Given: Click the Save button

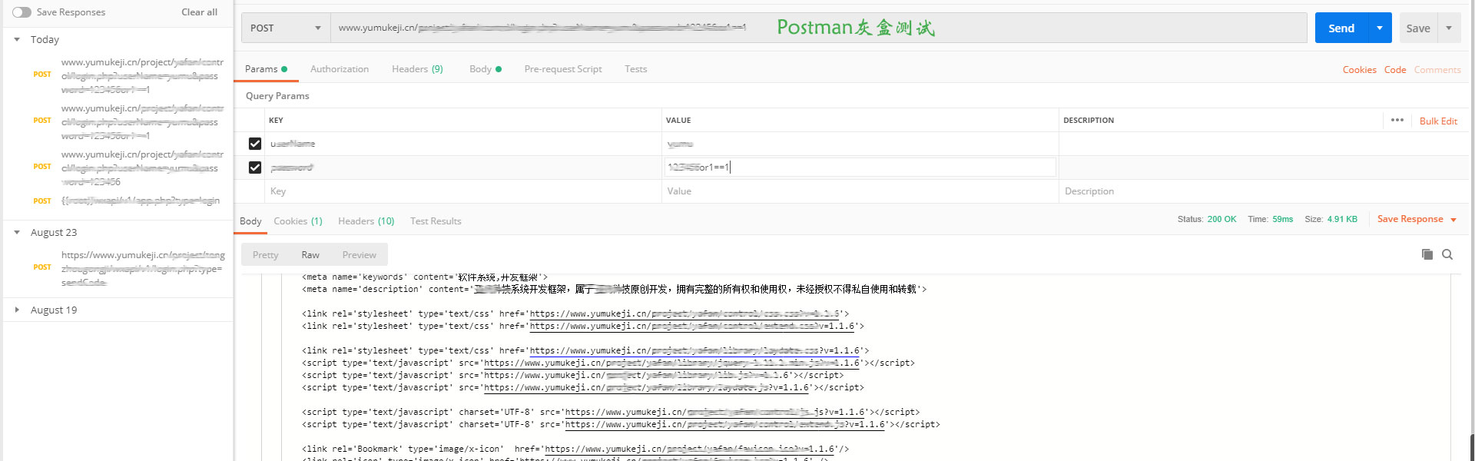Looking at the screenshot, I should pyautogui.click(x=1418, y=28).
